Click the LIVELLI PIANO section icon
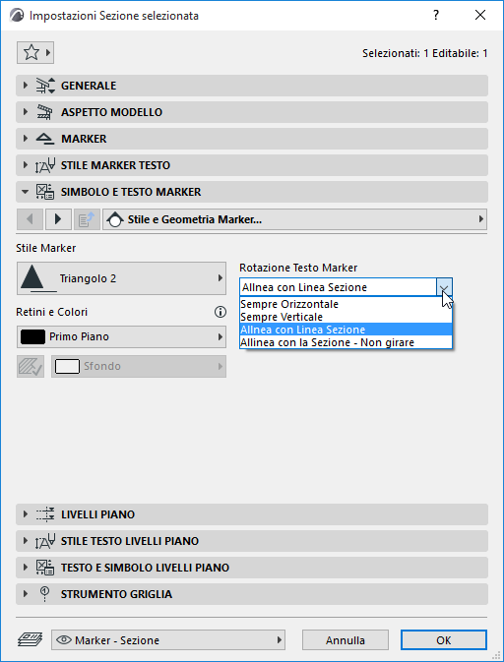 point(45,514)
